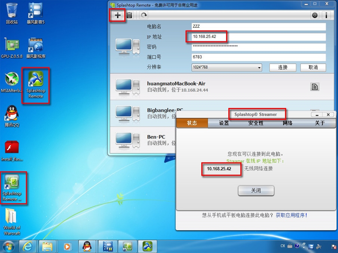Screen dimensions: 338x253
Task: Open QQ penguin taskbar icon
Action: 87,247
